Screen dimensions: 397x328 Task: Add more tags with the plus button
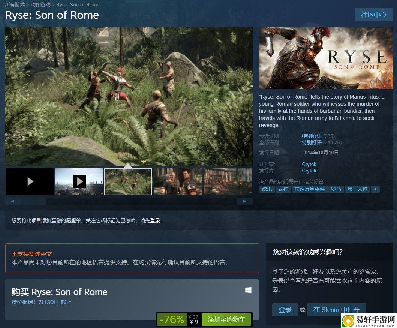[x=375, y=189]
